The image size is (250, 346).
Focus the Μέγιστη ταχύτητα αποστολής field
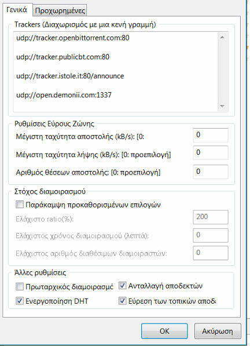point(211,135)
